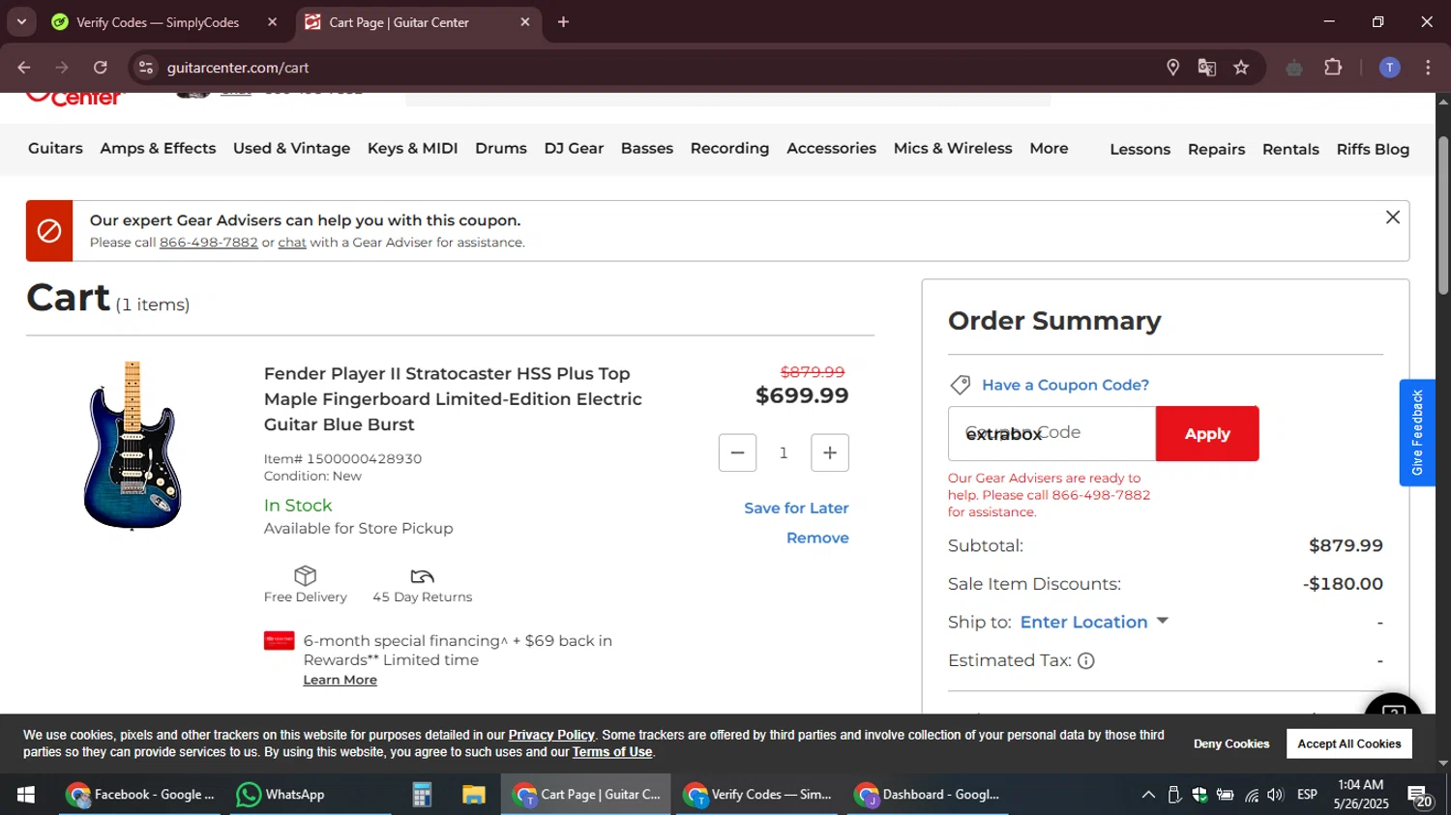The height and width of the screenshot is (815, 1451).
Task: Remove the guitar from cart
Action: (x=817, y=538)
